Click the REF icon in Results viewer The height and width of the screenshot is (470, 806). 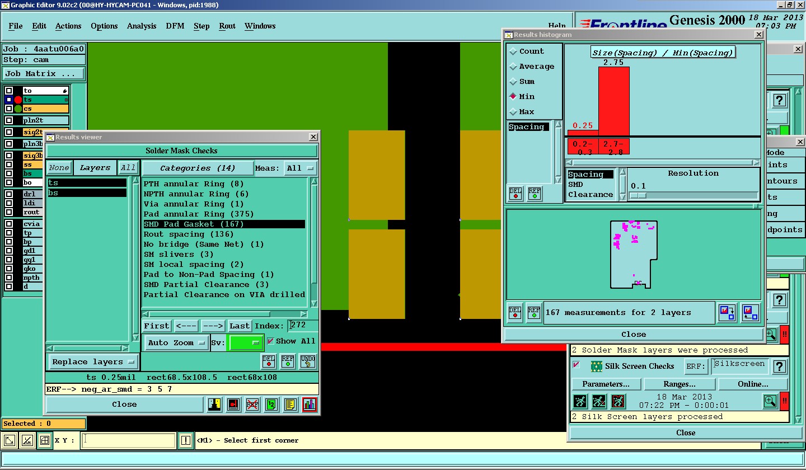pyautogui.click(x=288, y=361)
